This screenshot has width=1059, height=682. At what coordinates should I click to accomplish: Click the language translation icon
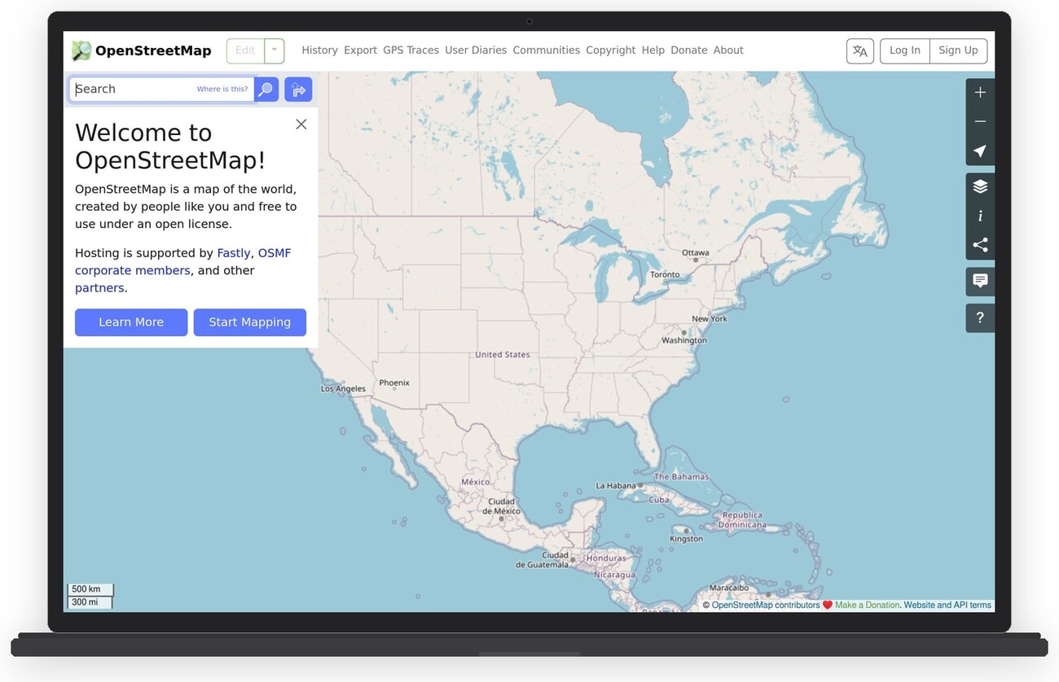tap(859, 50)
